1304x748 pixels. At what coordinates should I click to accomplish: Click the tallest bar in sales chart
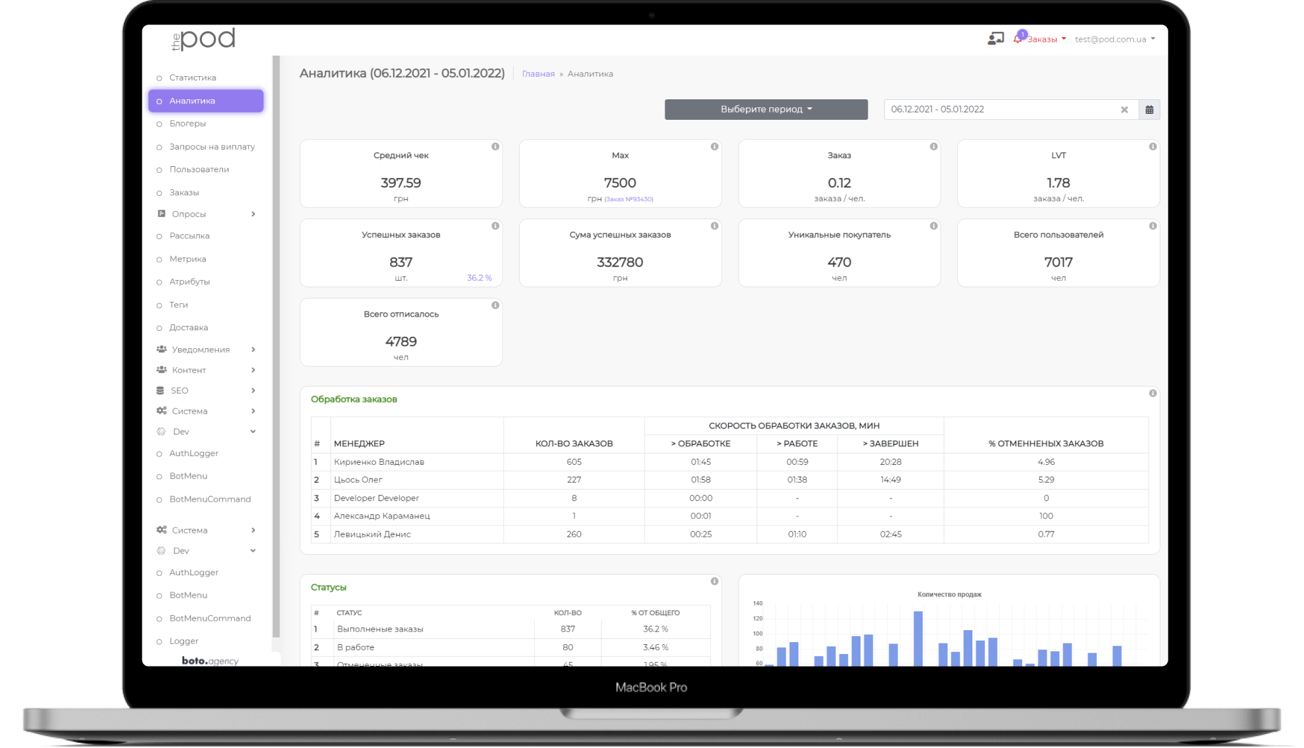(x=918, y=638)
